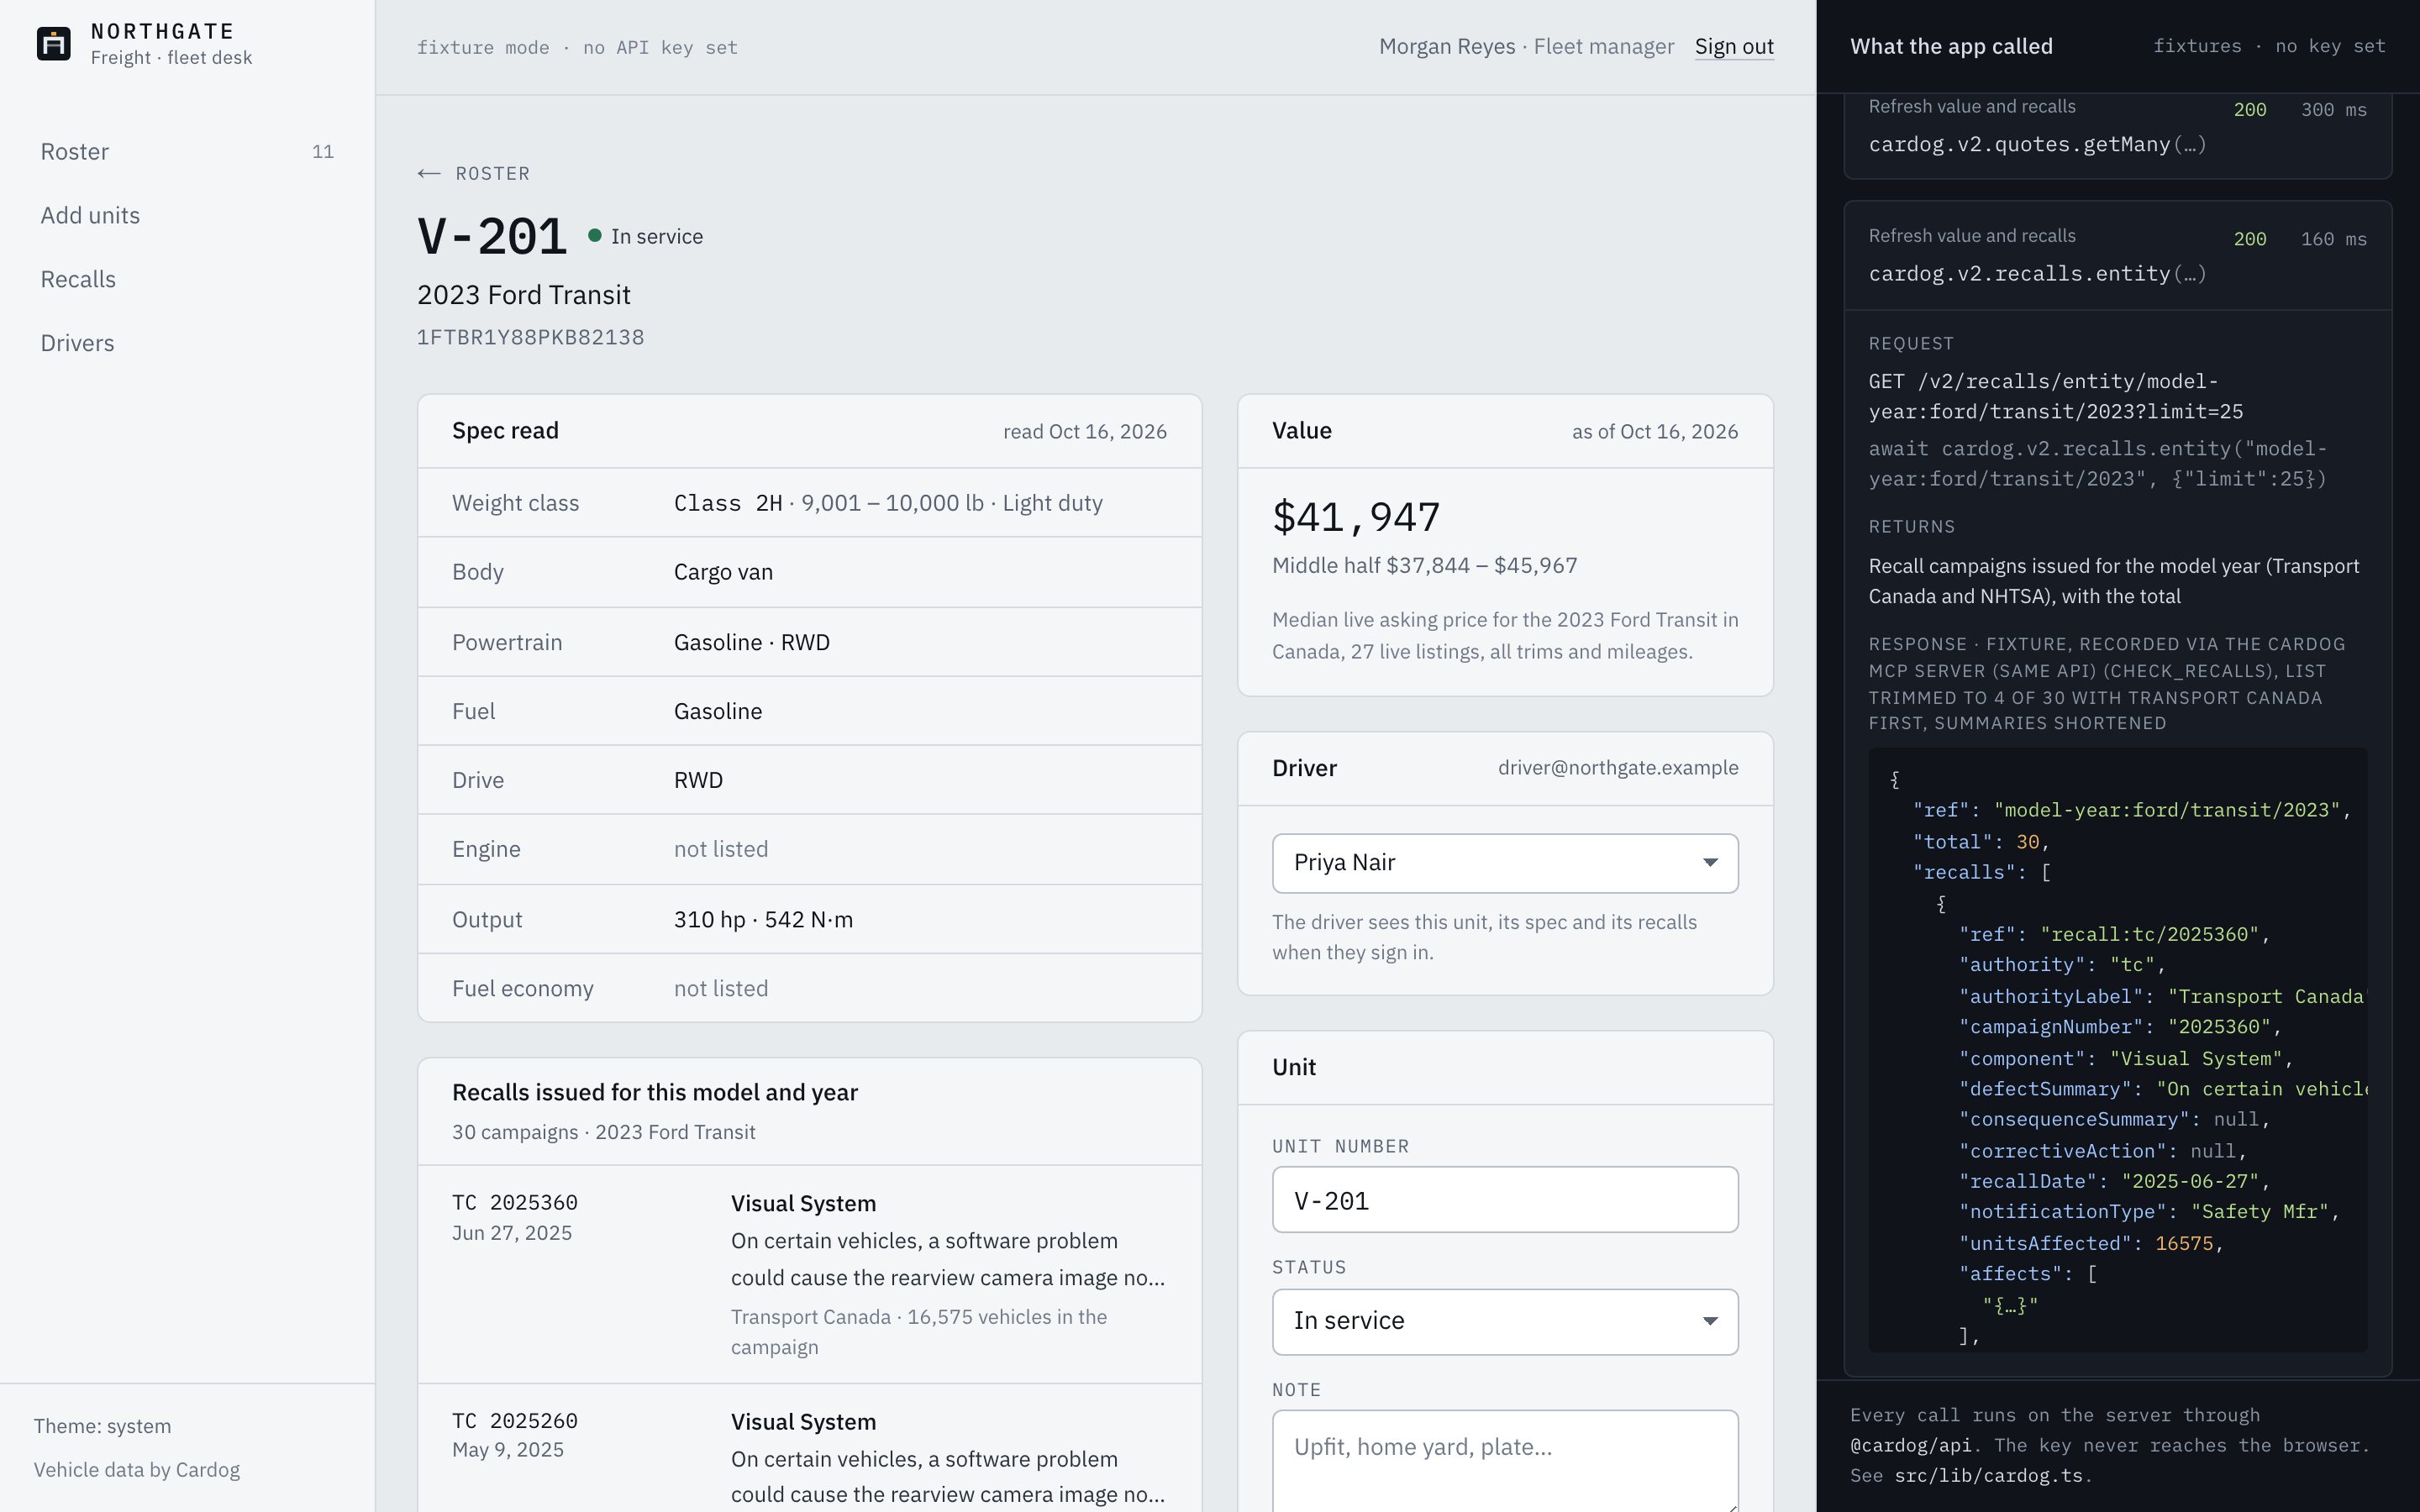Screen dimensions: 2420x1512
Task: Click the green In service status dot
Action: [595, 236]
